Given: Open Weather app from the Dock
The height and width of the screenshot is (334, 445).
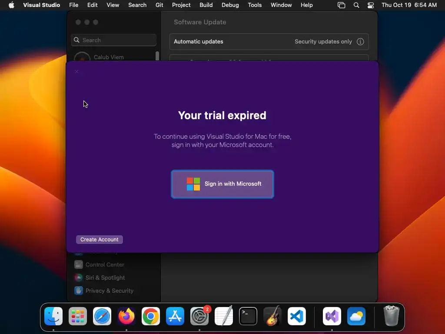Looking at the screenshot, I should tap(356, 316).
